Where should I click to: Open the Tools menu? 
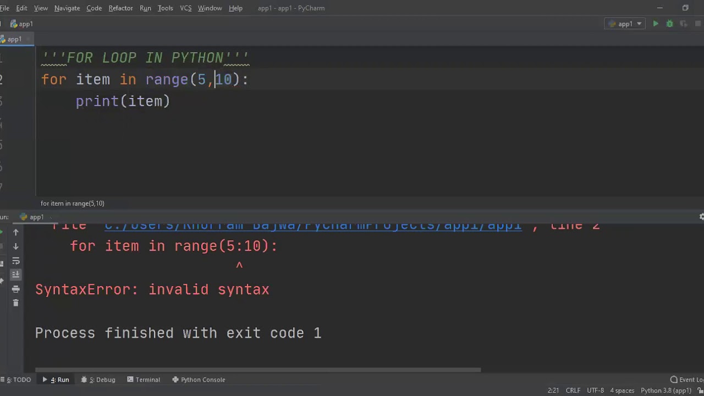(x=165, y=8)
